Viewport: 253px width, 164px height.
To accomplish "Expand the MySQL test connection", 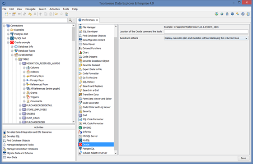I will tap(8, 38).
